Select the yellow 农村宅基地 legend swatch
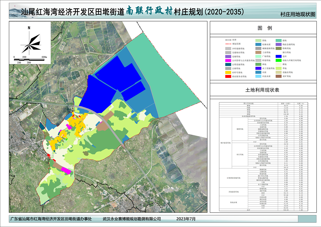This screenshot has height=227, width=321. pos(228,72)
